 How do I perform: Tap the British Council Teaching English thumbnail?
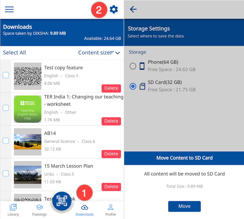click(x=28, y=109)
